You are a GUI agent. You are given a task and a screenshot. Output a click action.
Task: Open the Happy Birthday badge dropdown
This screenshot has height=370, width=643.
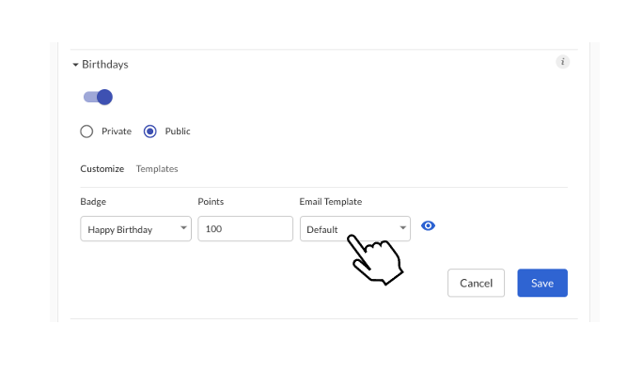click(135, 228)
